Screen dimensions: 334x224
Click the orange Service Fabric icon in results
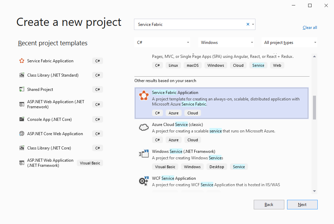(x=144, y=95)
